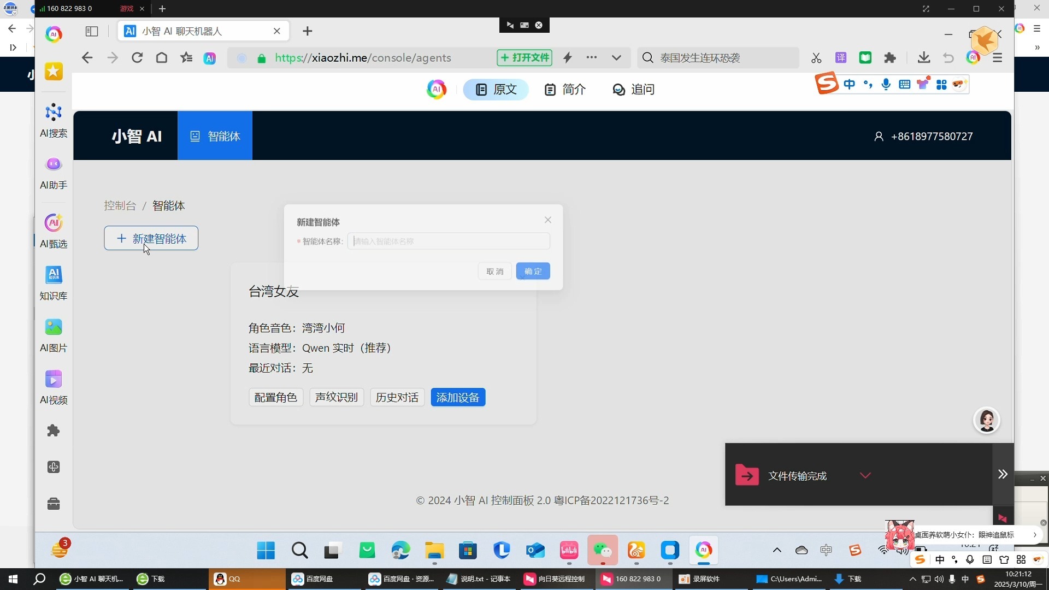This screenshot has height=590, width=1049.
Task: Expand the file transfer complete chevron
Action: (865, 475)
